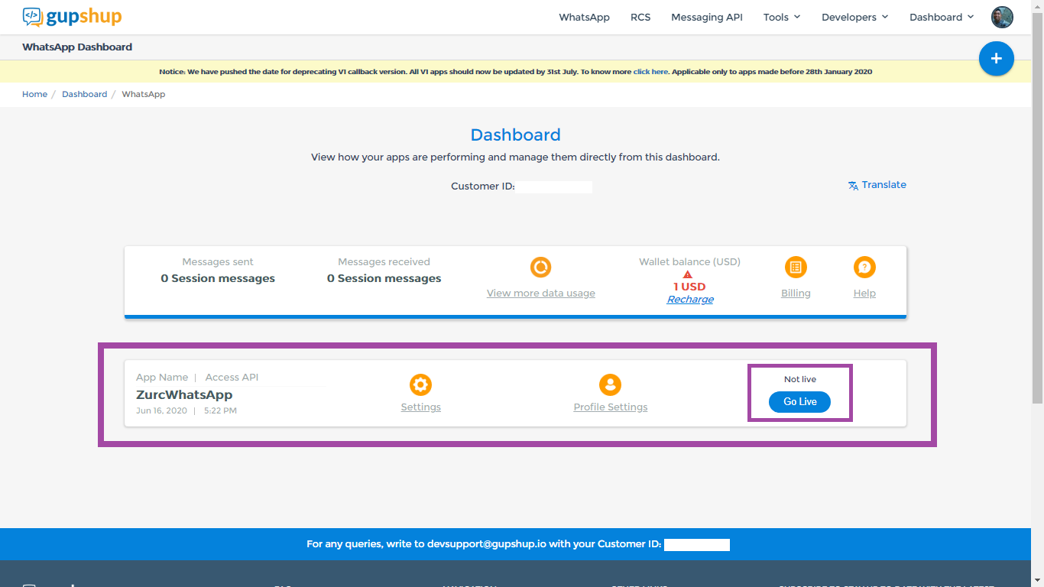Go to Home breadcrumb
Image resolution: width=1044 pixels, height=587 pixels.
coord(34,94)
